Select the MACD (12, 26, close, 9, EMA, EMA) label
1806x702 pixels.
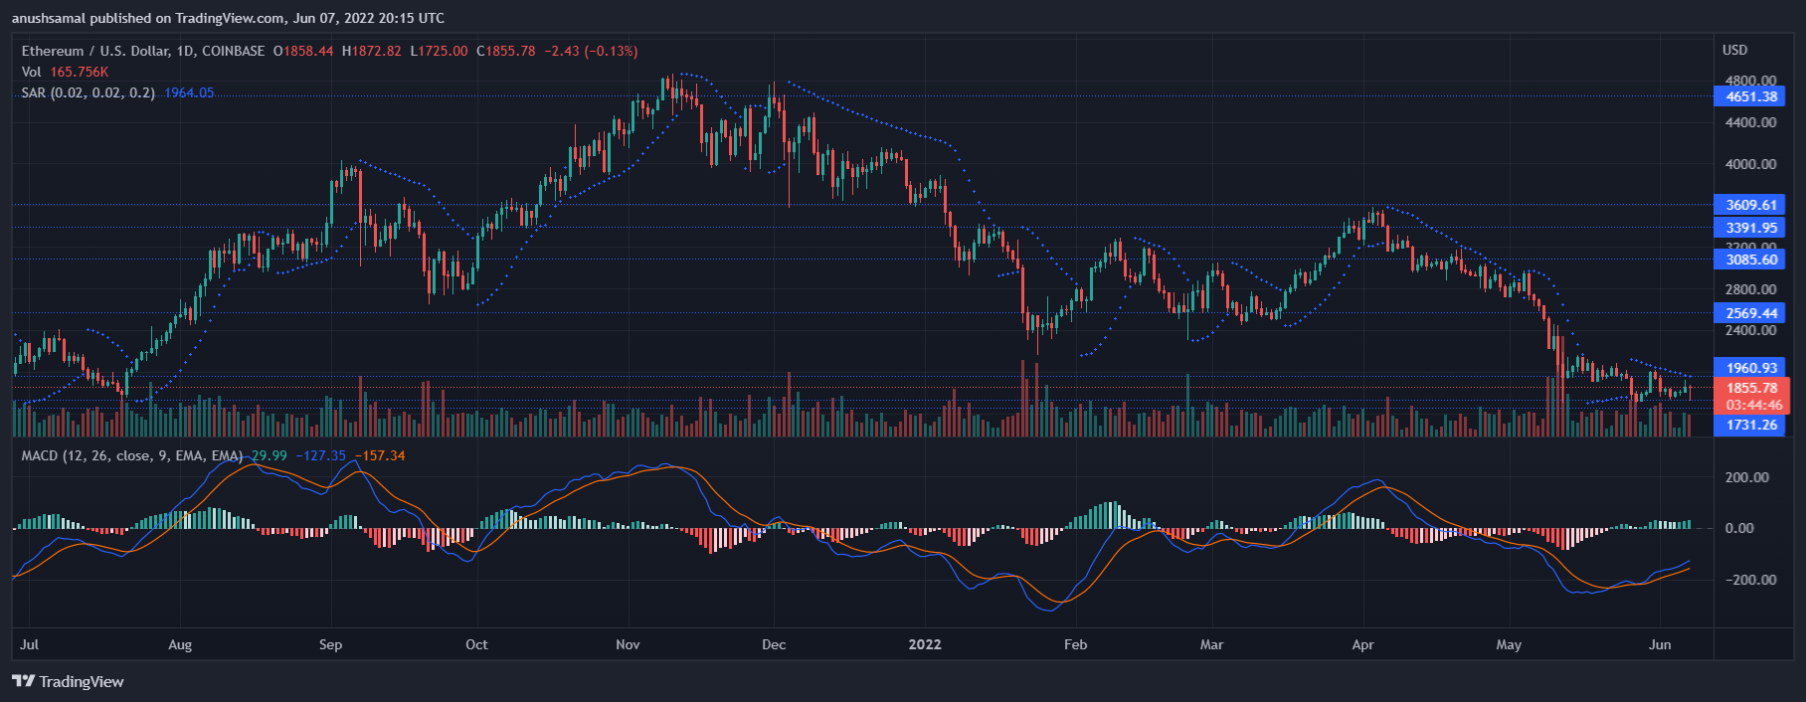[132, 455]
